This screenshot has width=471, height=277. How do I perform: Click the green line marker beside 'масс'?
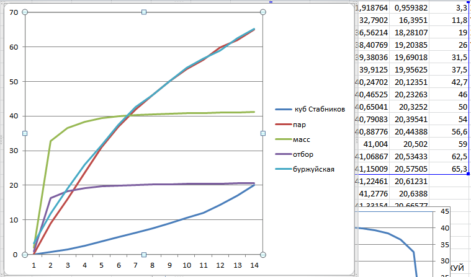click(x=284, y=139)
